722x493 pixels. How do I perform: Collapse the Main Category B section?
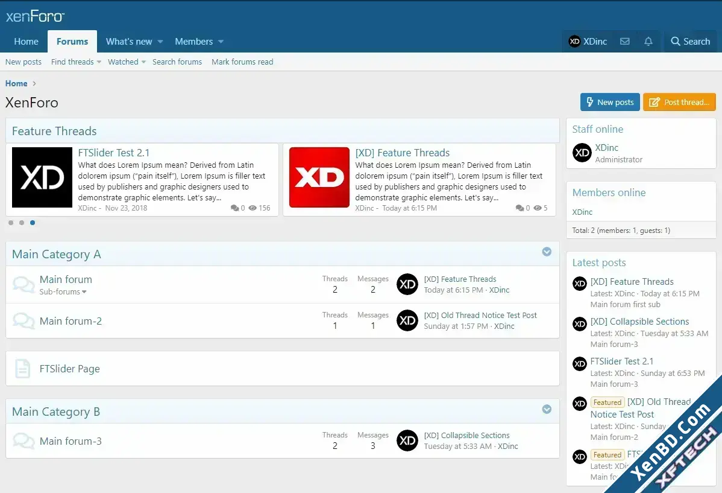[x=547, y=410]
